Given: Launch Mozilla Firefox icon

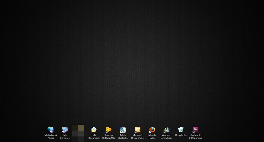Looking at the screenshot, I should (152, 130).
